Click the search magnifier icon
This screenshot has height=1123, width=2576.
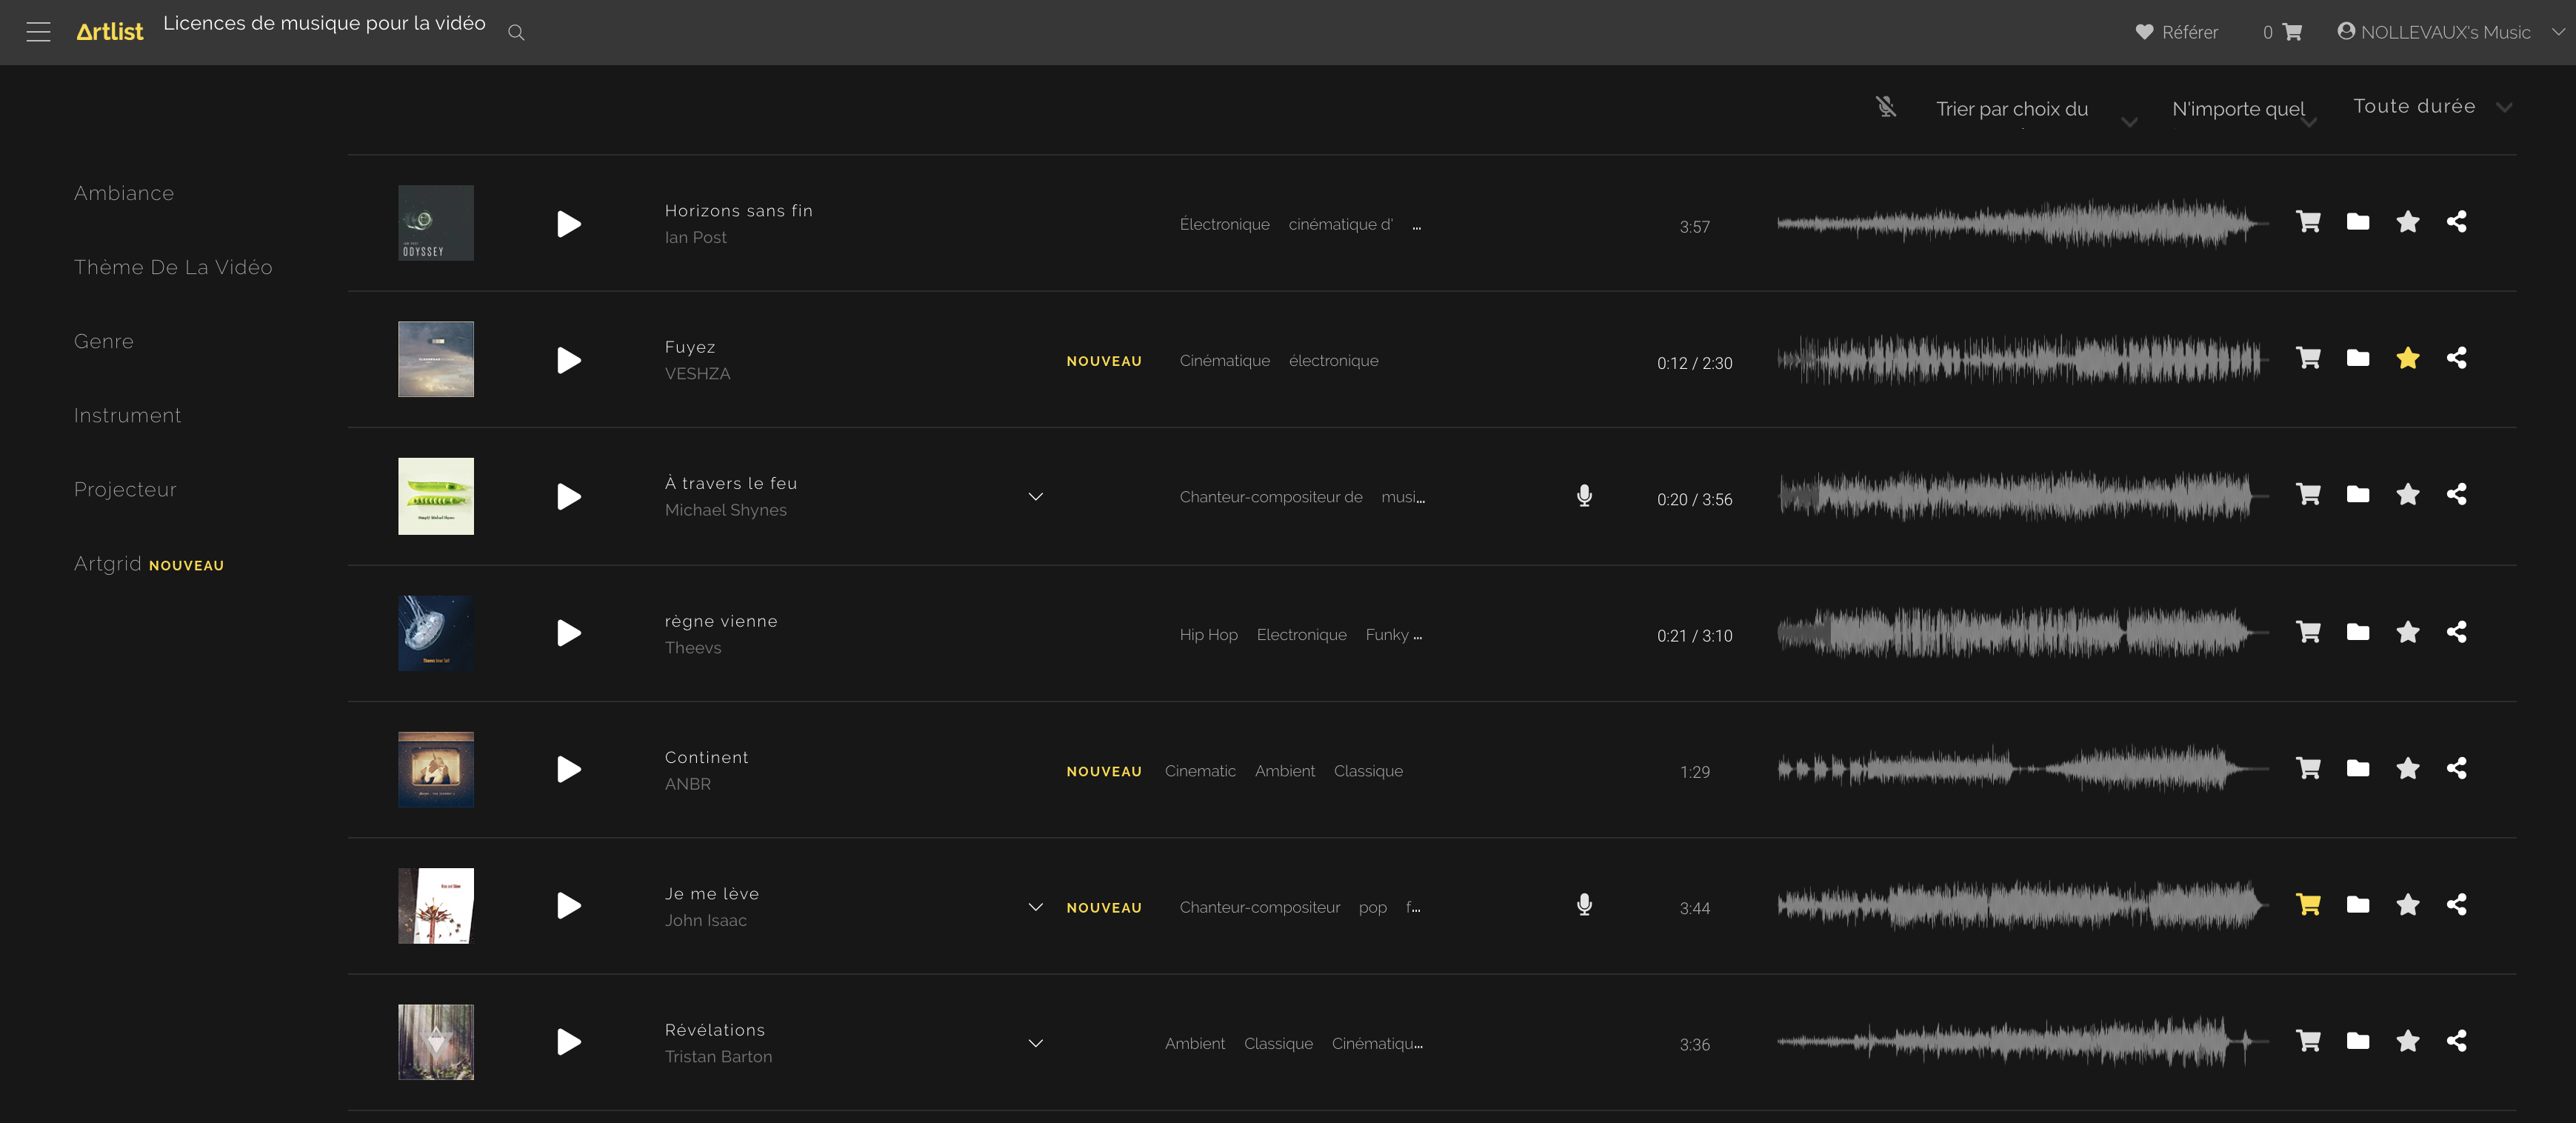coord(516,33)
